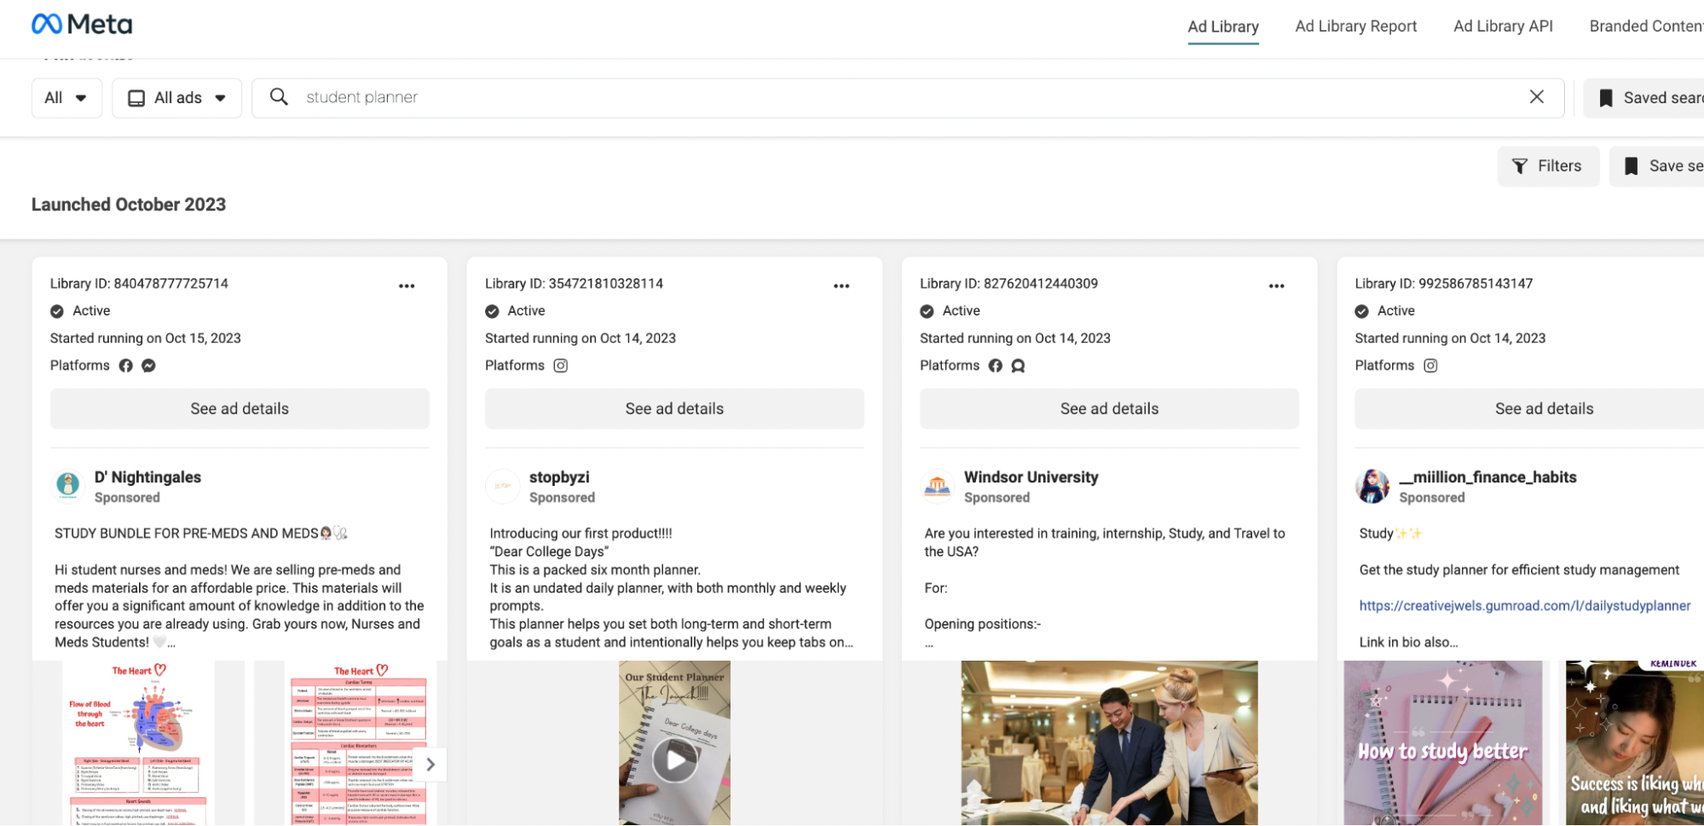Image resolution: width=1704 pixels, height=826 pixels.
Task: Click the Meta logo
Action: pyautogui.click(x=82, y=25)
